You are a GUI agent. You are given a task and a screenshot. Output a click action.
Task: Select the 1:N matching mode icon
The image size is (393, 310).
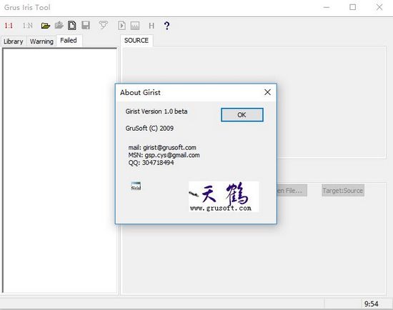coord(28,26)
